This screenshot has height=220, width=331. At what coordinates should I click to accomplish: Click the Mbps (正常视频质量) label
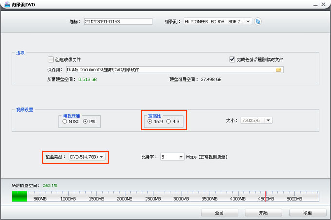207,157
